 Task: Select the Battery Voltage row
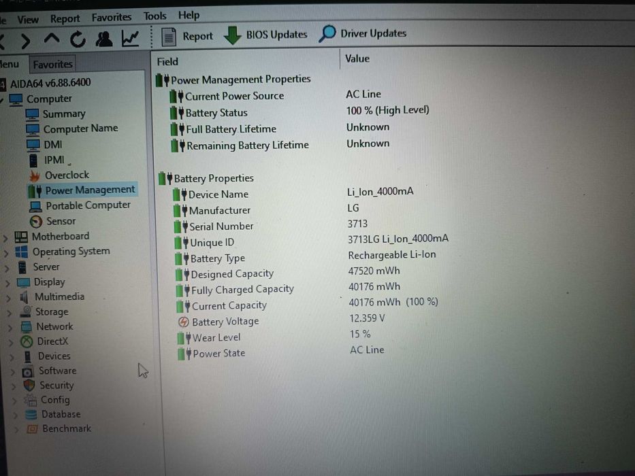point(282,320)
